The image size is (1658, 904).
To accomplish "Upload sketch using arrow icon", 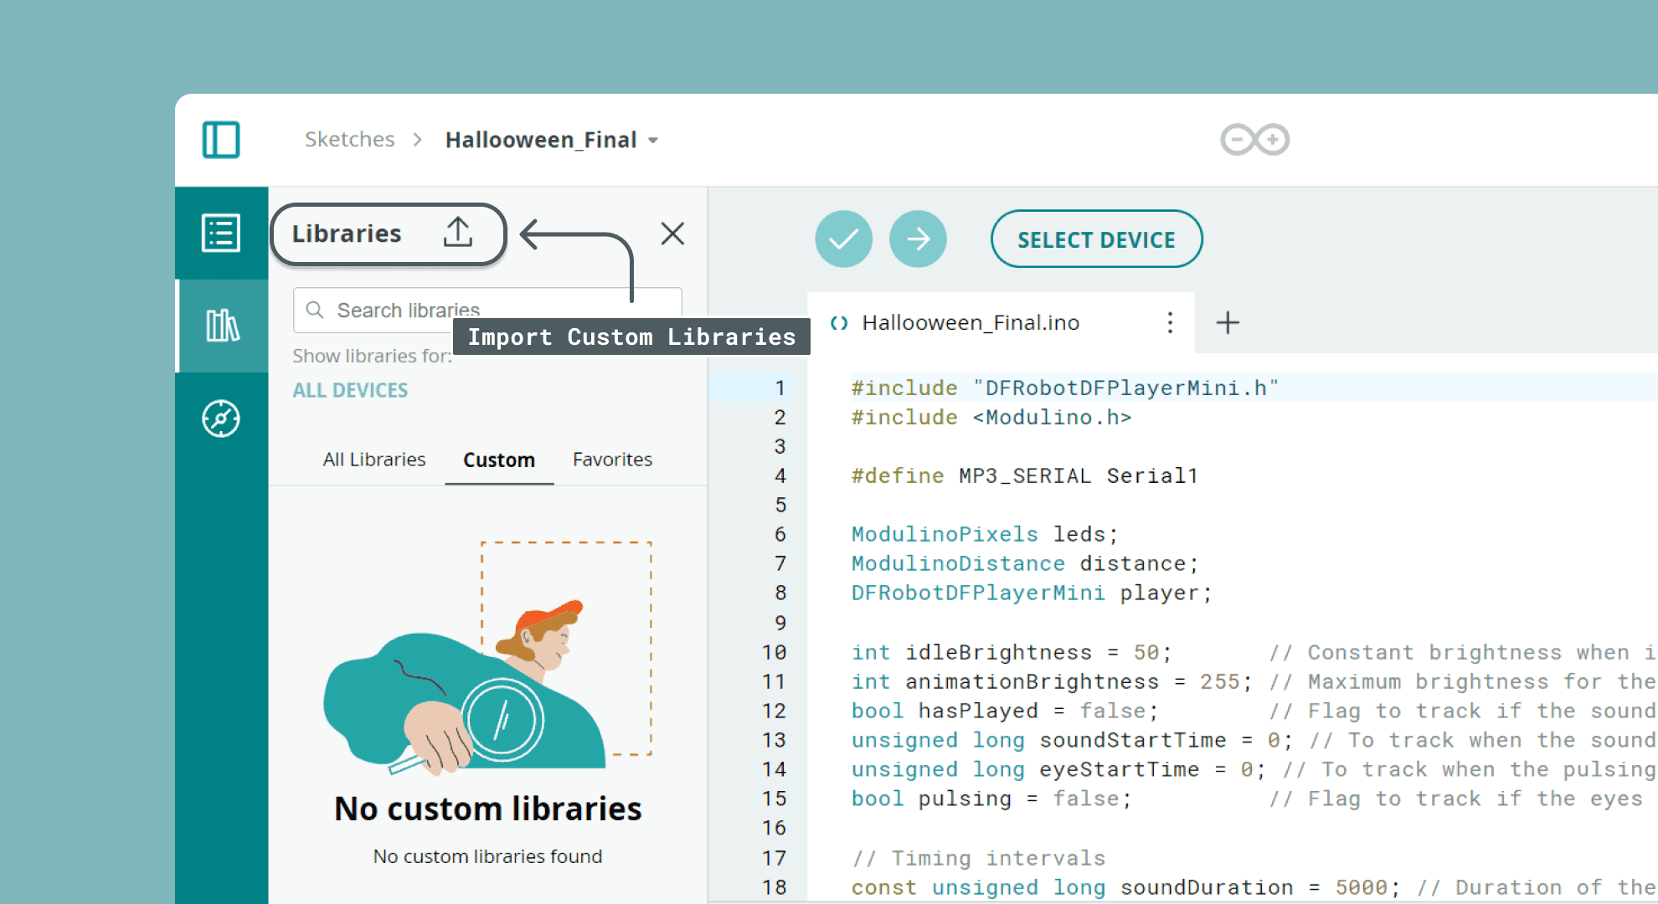I will [x=918, y=239].
